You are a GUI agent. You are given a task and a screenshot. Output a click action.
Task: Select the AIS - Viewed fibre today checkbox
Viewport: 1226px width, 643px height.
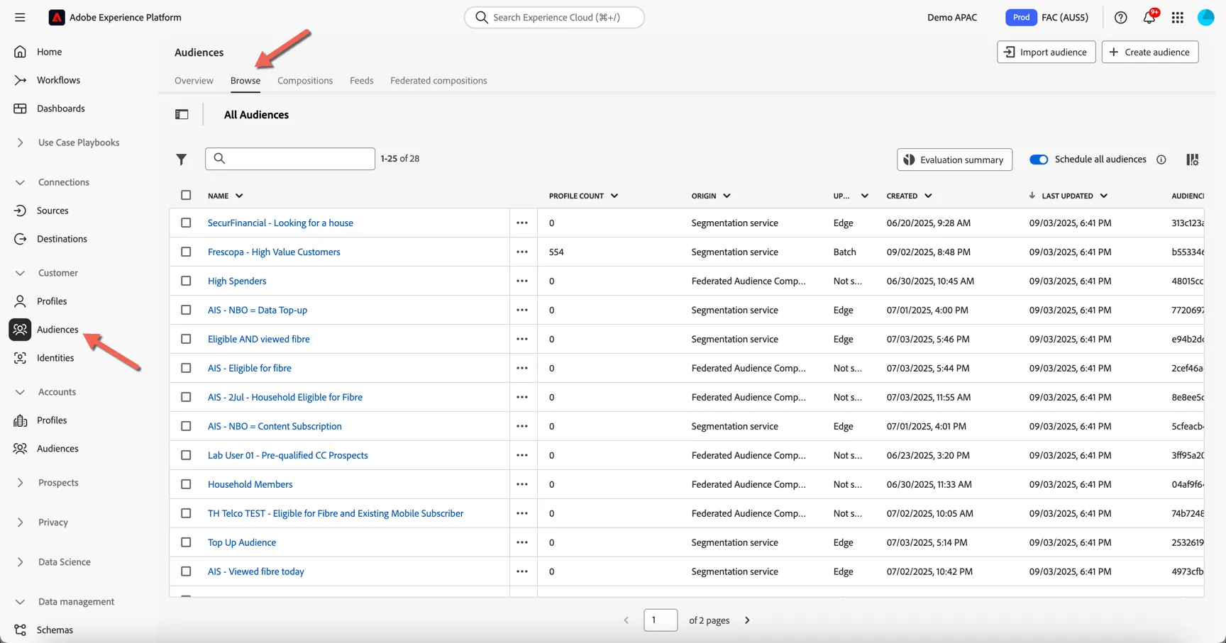pyautogui.click(x=186, y=571)
